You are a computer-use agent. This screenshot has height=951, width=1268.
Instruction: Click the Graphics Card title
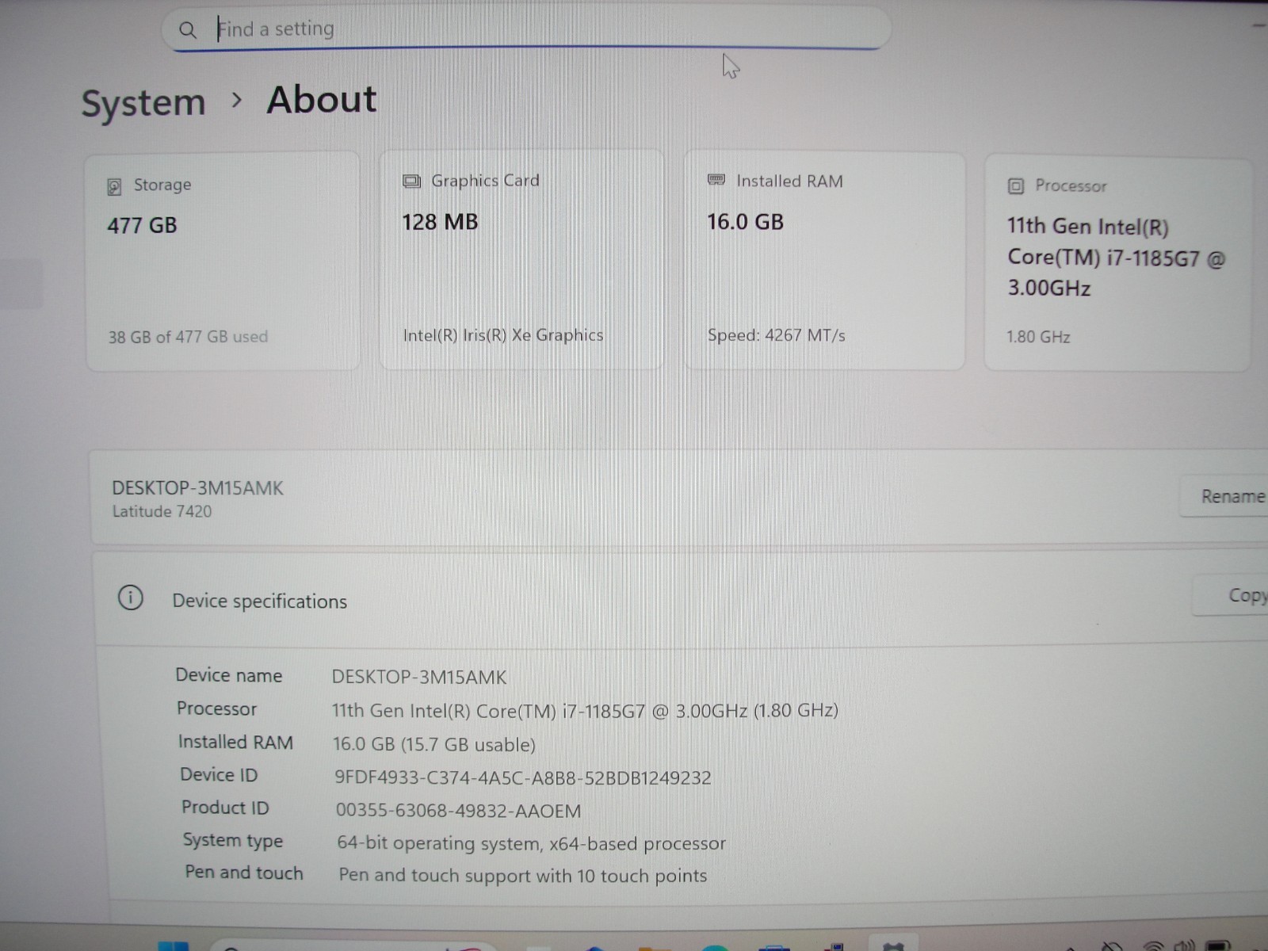(x=485, y=181)
